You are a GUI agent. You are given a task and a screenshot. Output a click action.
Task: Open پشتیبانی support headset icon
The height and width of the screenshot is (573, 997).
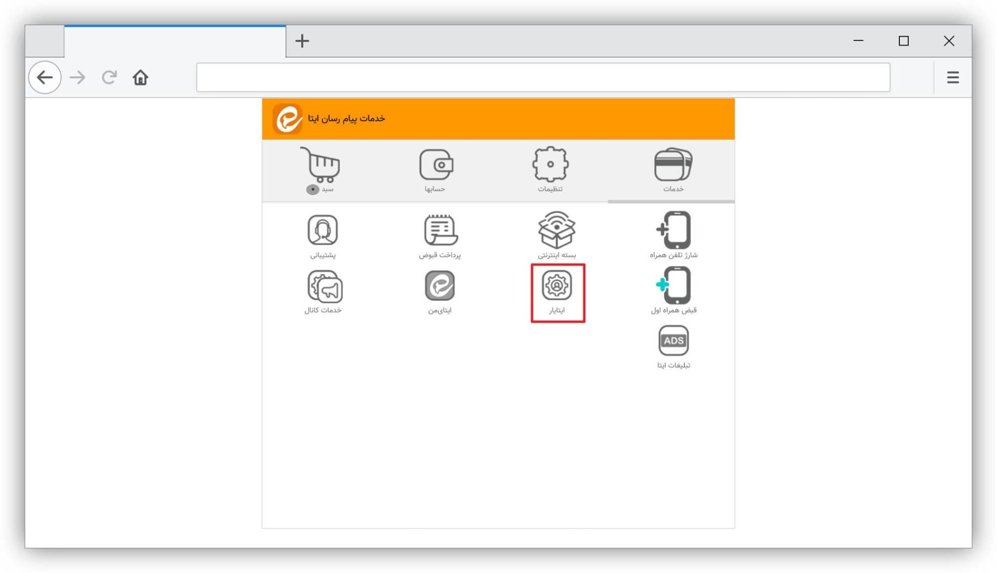[x=322, y=237]
